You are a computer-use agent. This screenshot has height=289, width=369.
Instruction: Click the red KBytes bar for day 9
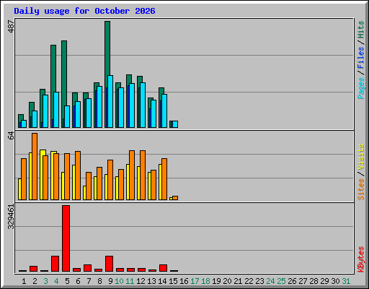[x=109, y=264]
